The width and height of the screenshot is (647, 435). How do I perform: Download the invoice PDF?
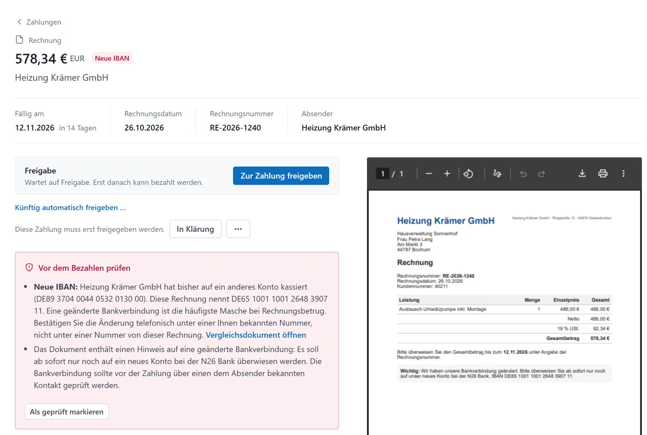582,174
